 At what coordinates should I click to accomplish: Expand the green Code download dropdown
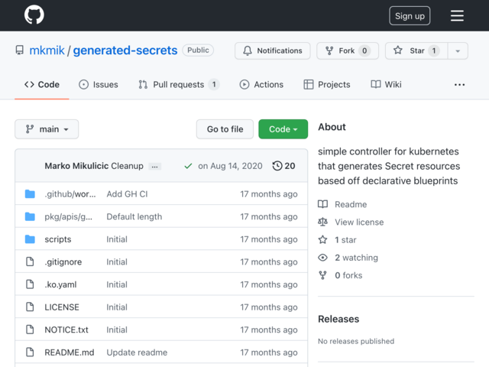[x=283, y=129]
